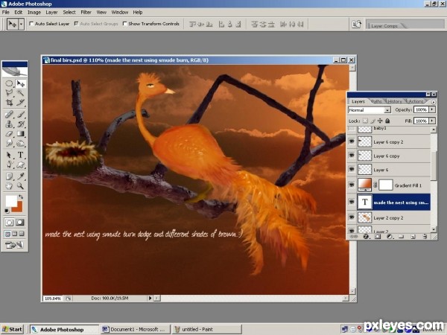Viewport: 447px width, 335px height.
Task: Select the Magic Wand tool
Action: pos(21,93)
